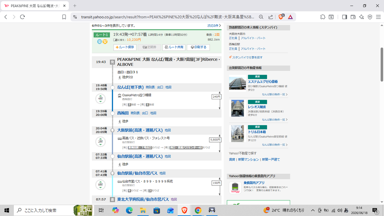Viewport: 384px width, 216px height.
Task: Open Google Chrome from taskbar
Action: pos(198,210)
